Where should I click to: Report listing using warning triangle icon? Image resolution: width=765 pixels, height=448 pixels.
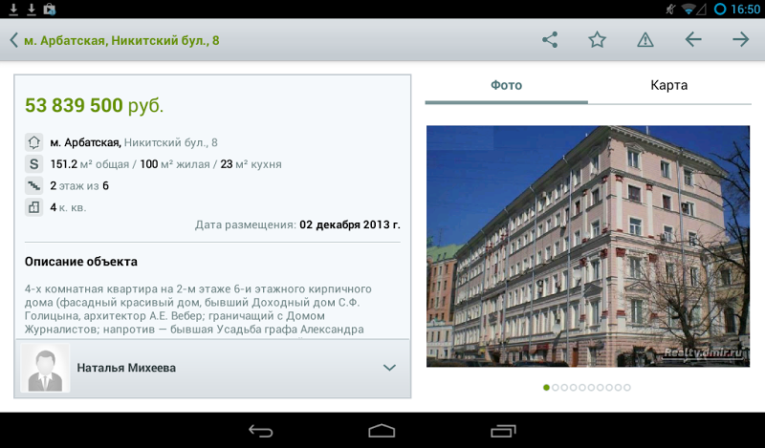(x=645, y=40)
